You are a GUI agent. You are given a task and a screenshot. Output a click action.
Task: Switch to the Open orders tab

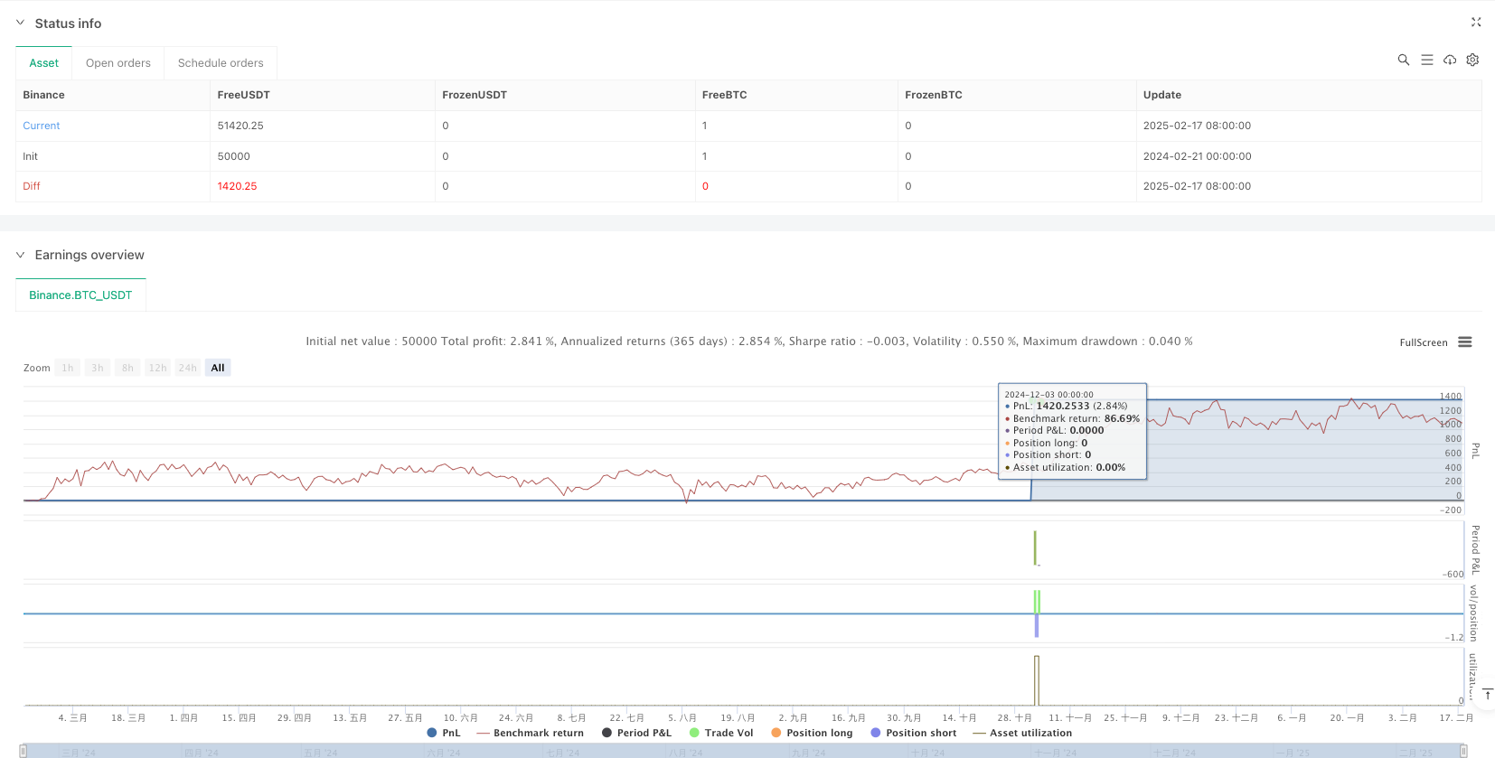click(x=118, y=63)
